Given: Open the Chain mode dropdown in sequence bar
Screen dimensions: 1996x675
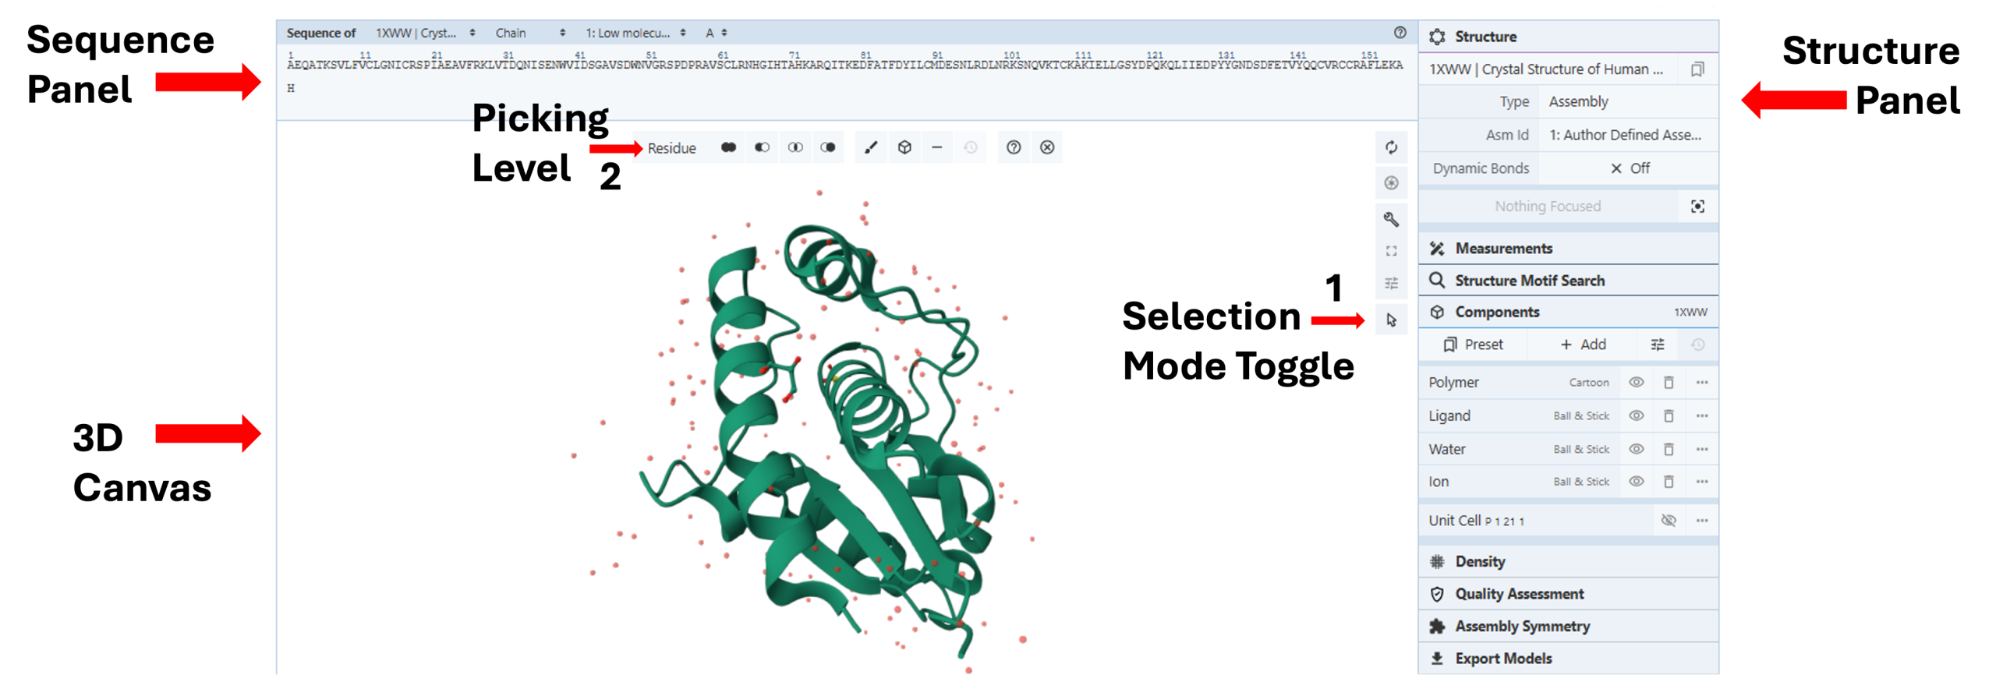Looking at the screenshot, I should (x=529, y=33).
